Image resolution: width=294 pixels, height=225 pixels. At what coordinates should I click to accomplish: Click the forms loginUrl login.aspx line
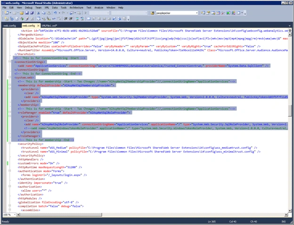coord(54,175)
